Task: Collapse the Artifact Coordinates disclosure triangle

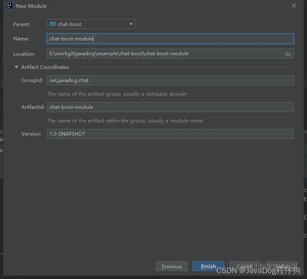Action: click(x=16, y=67)
